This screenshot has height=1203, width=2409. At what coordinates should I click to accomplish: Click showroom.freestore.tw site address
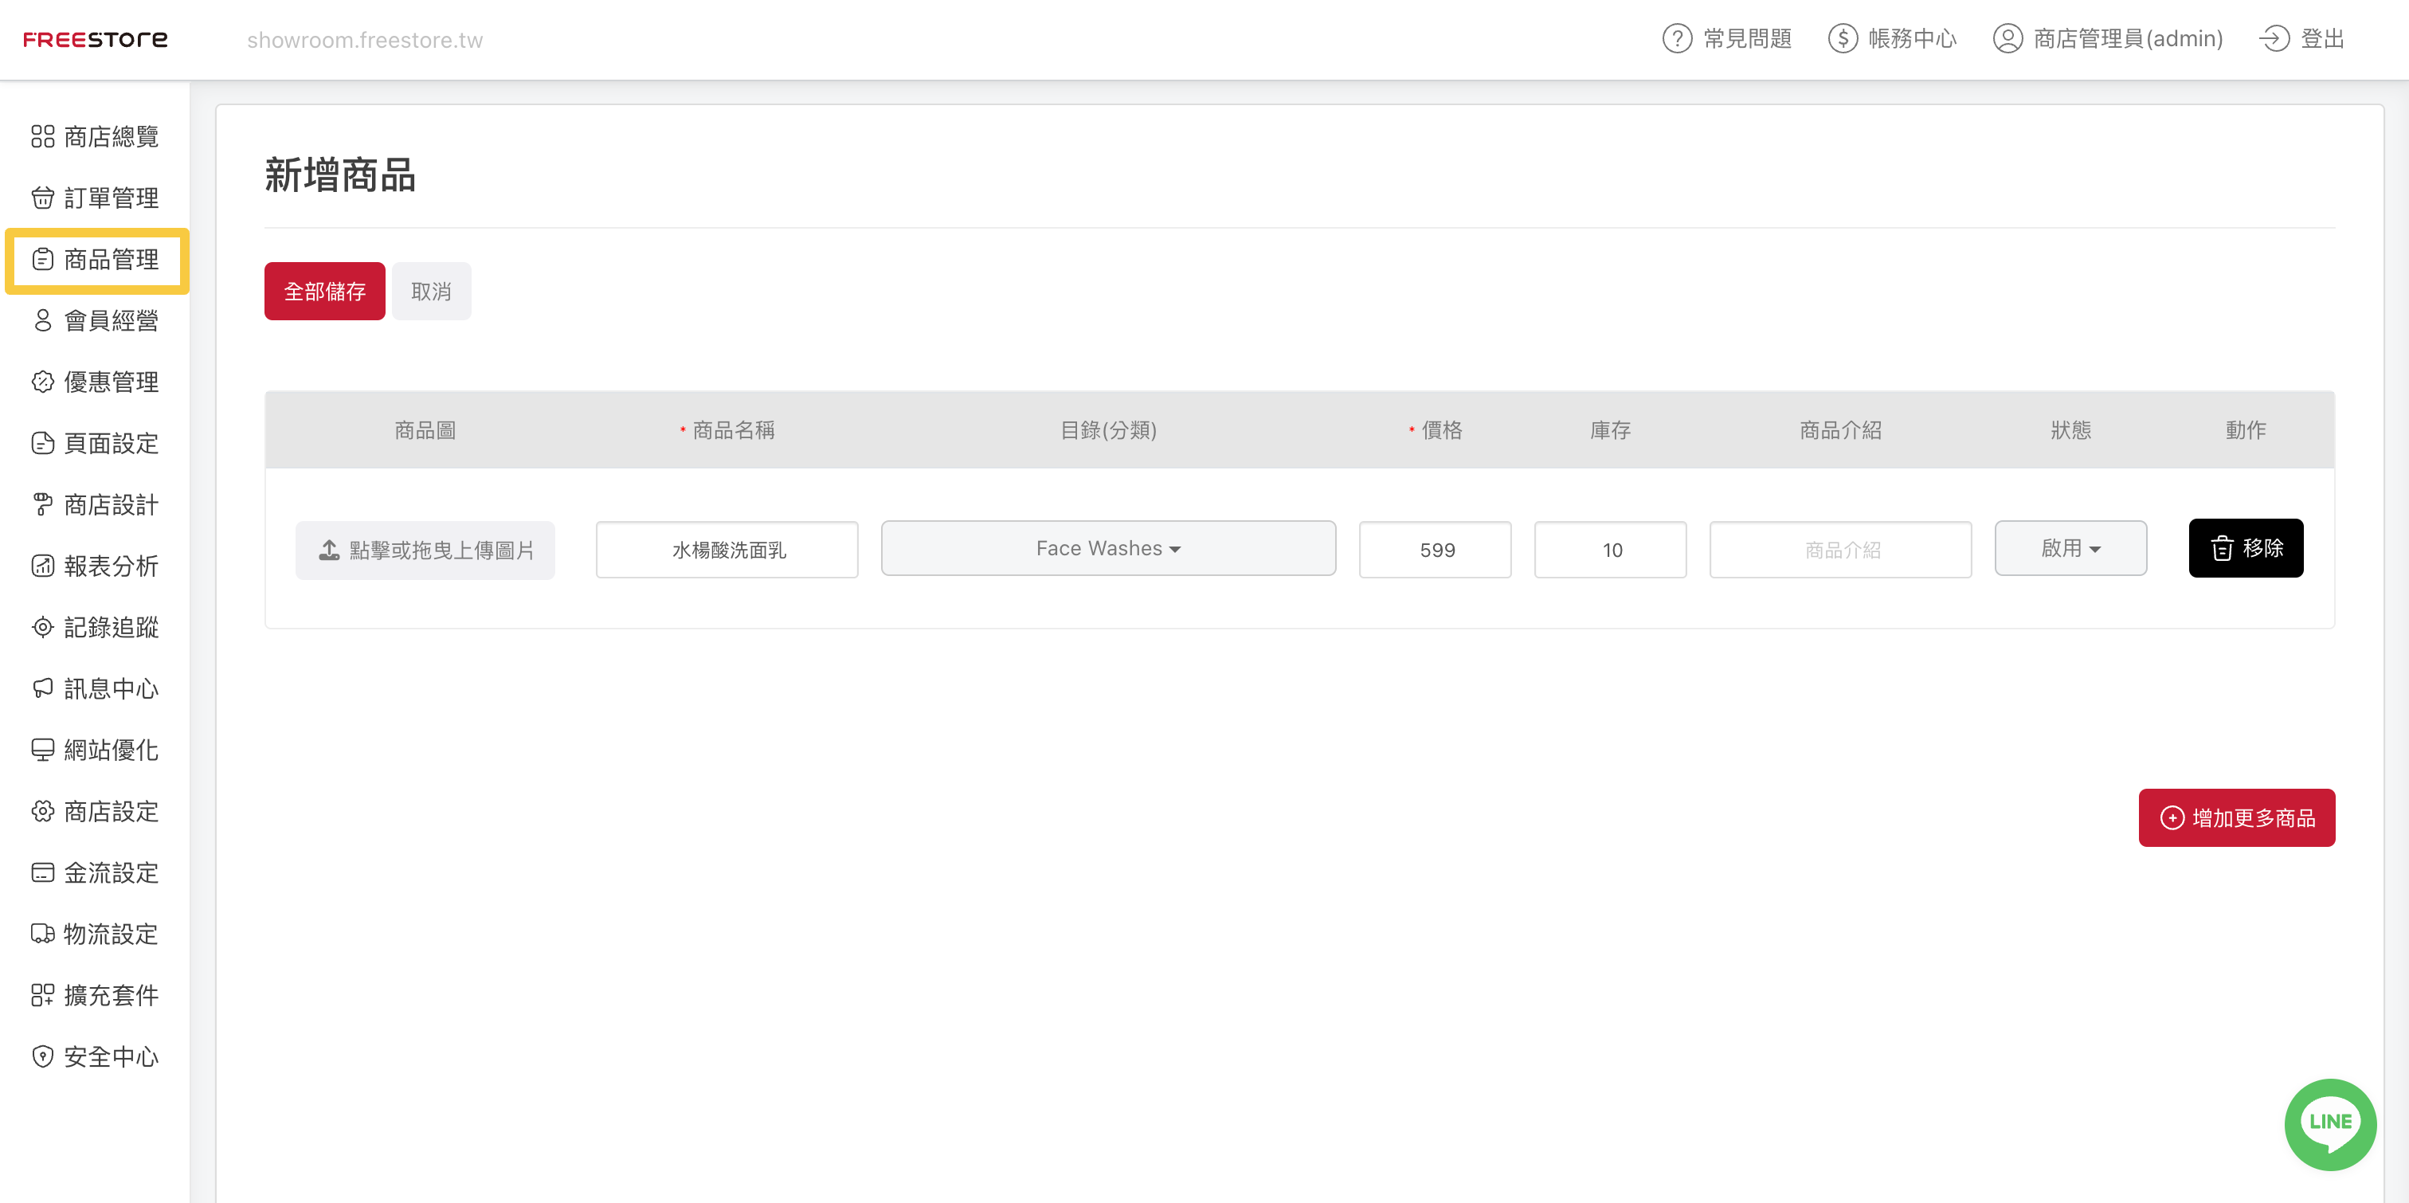[365, 39]
